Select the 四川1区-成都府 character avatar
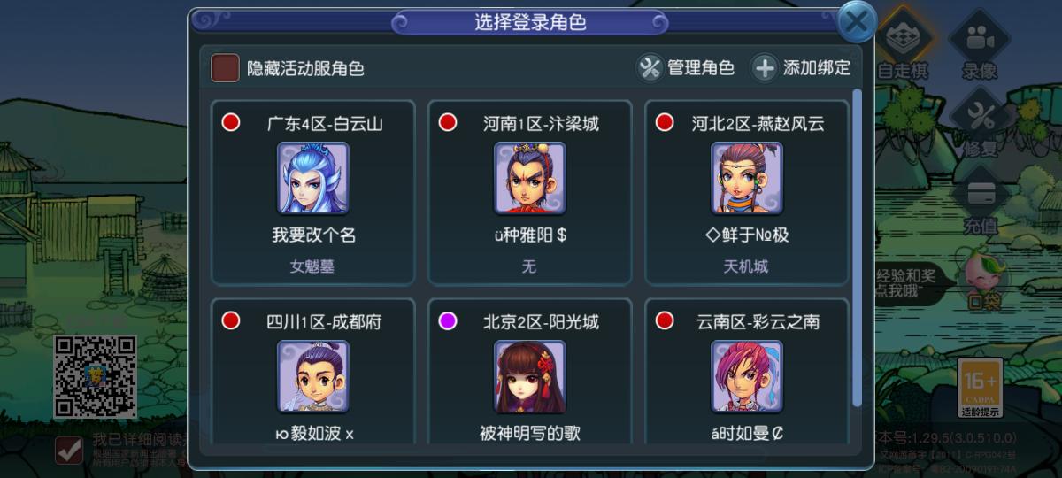 point(313,376)
